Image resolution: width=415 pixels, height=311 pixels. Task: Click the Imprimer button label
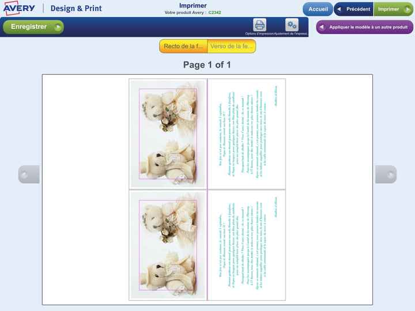click(389, 9)
